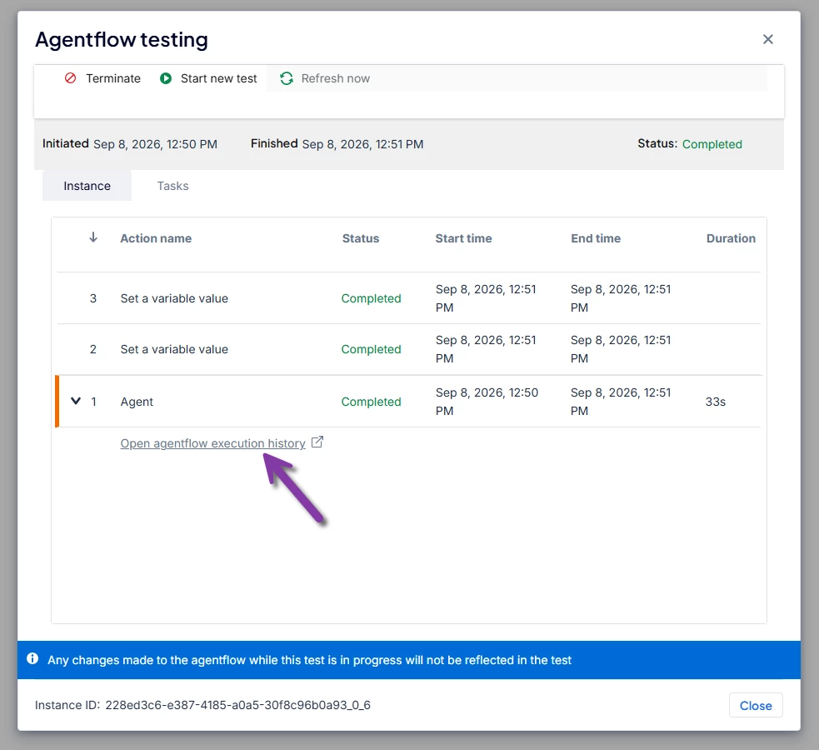Switch to the Tasks tab

click(x=173, y=186)
